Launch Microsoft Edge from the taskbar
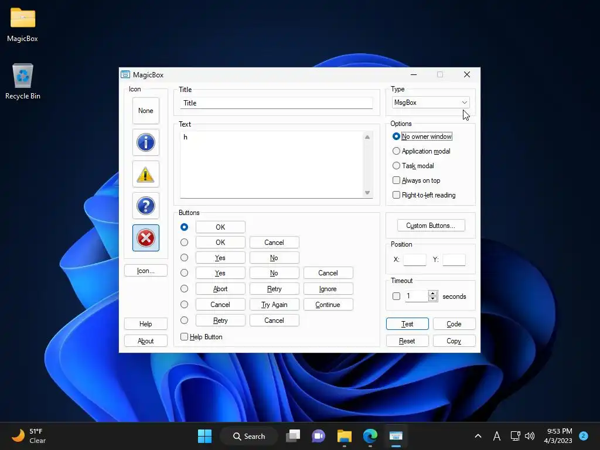The height and width of the screenshot is (450, 600). 370,436
